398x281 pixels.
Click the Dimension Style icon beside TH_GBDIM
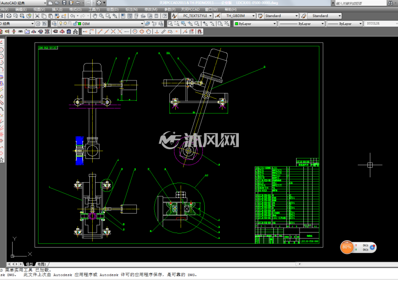[217, 16]
